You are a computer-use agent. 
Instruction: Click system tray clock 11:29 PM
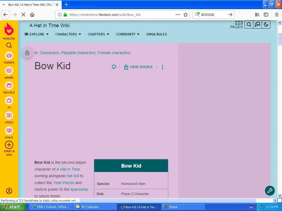point(272,207)
